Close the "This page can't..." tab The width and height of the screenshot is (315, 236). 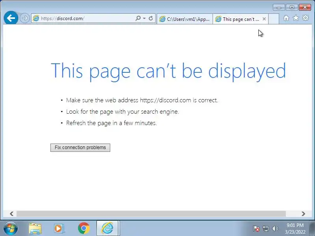264,19
